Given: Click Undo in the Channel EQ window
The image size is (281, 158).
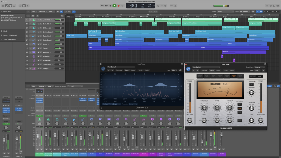Looking at the screenshot, I should (x=140, y=70).
